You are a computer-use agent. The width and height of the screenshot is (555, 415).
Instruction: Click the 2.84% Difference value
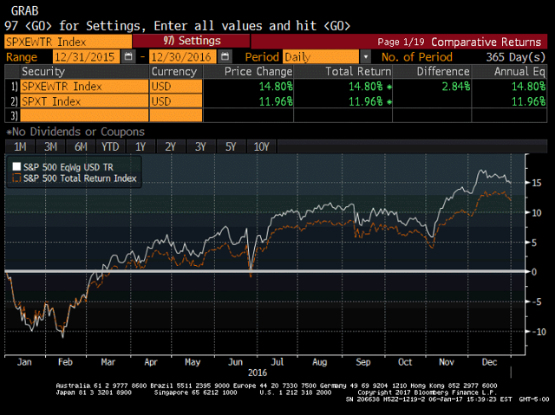coord(455,87)
